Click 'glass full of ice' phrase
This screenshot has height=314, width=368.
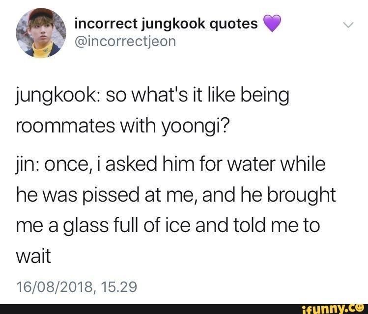point(127,225)
